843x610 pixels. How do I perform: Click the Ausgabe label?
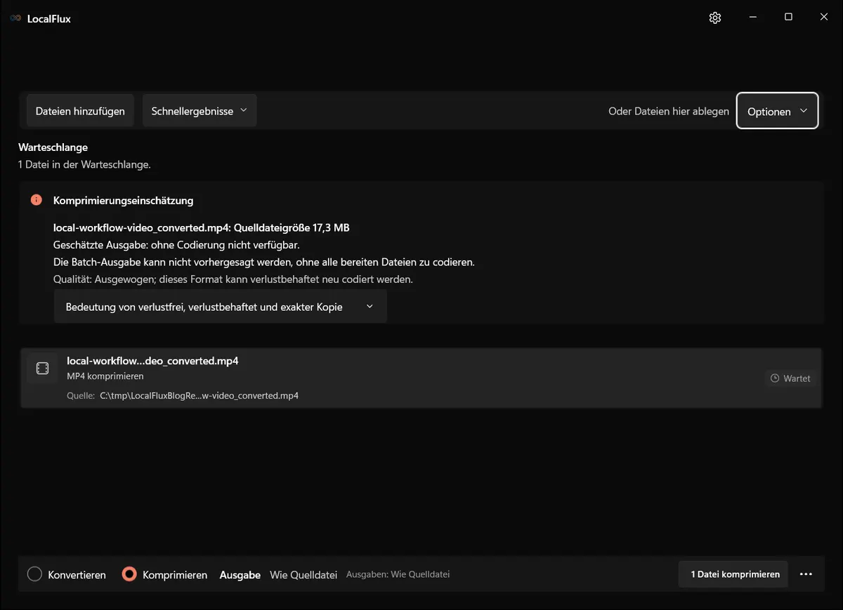[x=240, y=574]
